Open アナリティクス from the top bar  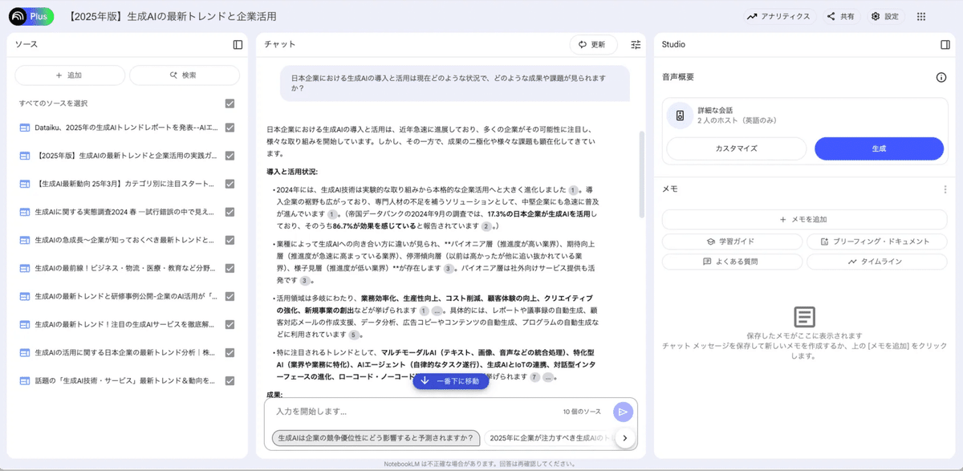(x=778, y=15)
